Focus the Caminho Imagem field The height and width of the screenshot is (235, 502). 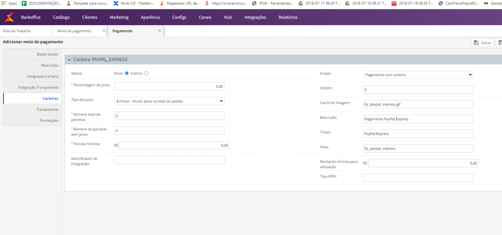418,104
